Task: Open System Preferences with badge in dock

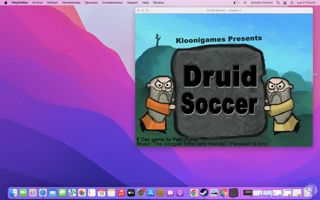Action: (x=141, y=193)
